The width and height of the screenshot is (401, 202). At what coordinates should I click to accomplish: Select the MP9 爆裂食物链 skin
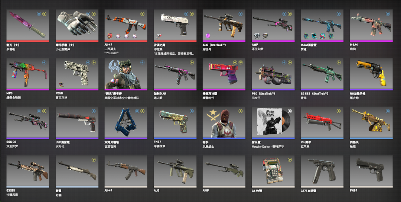pyautogui.click(x=27, y=74)
